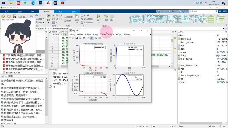Screen dimensions: 228x128
Task: Select Best_pos variable in Workspace
Action: [185, 39]
